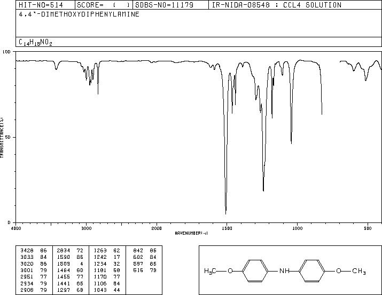382x295 pixels.
Task: Click the peak table entry 842
Action: point(138,251)
